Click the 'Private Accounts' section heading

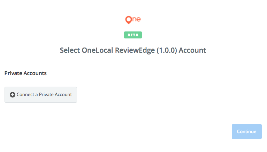25,73
